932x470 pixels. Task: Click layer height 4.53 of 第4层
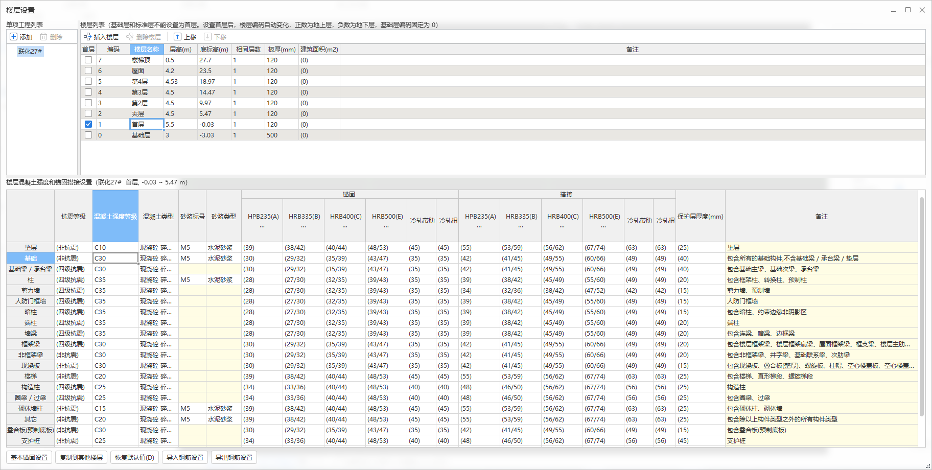pyautogui.click(x=180, y=81)
